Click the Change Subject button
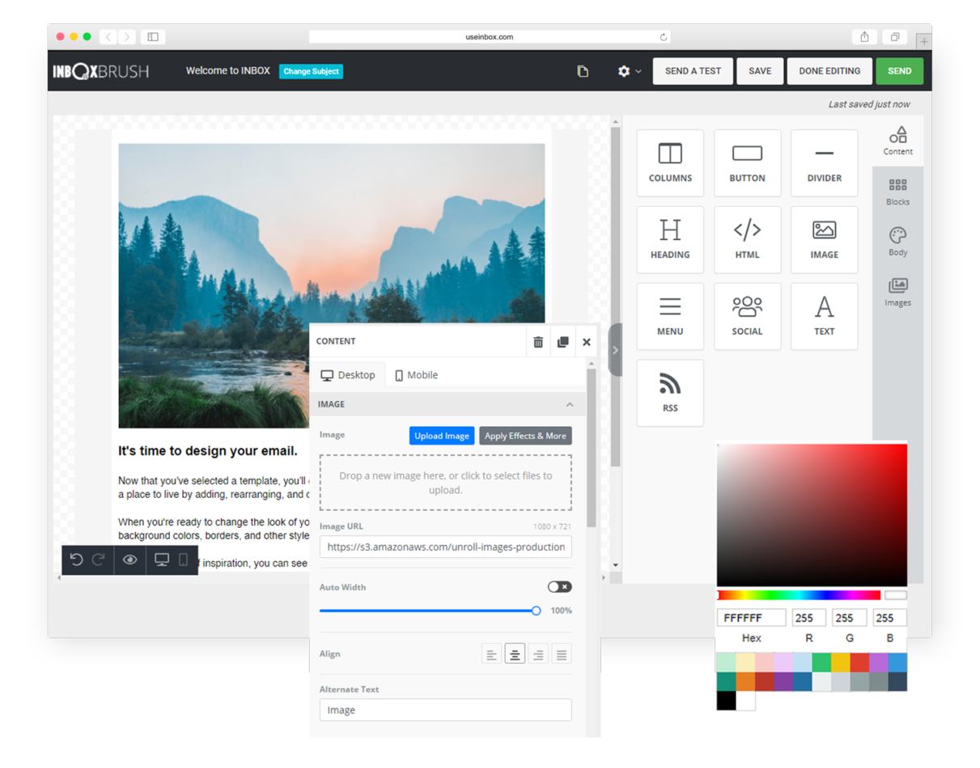980x768 pixels. click(x=311, y=71)
